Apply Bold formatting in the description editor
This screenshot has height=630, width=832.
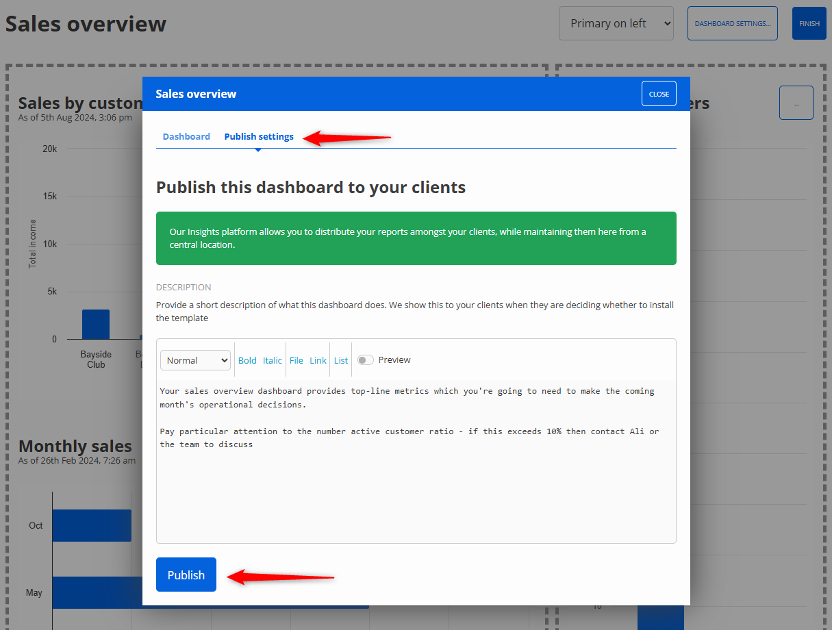pyautogui.click(x=247, y=360)
